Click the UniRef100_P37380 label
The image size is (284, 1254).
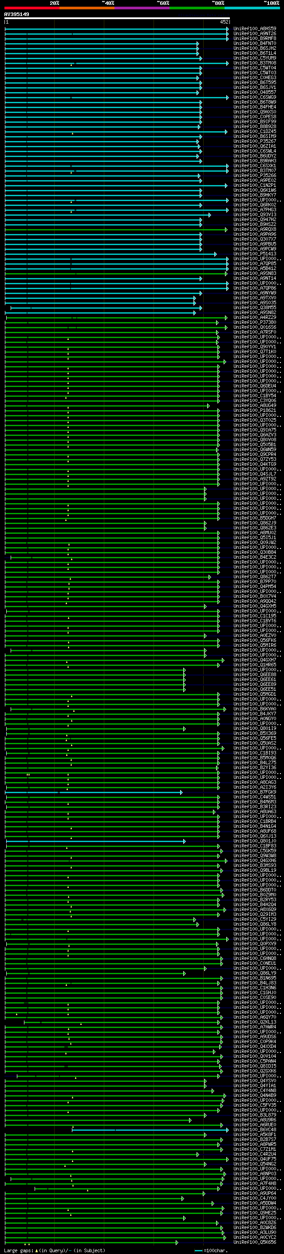pos(255,322)
